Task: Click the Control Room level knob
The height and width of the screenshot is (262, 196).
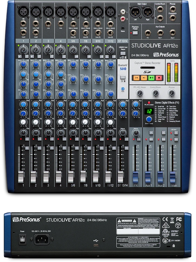Action: click(x=155, y=93)
